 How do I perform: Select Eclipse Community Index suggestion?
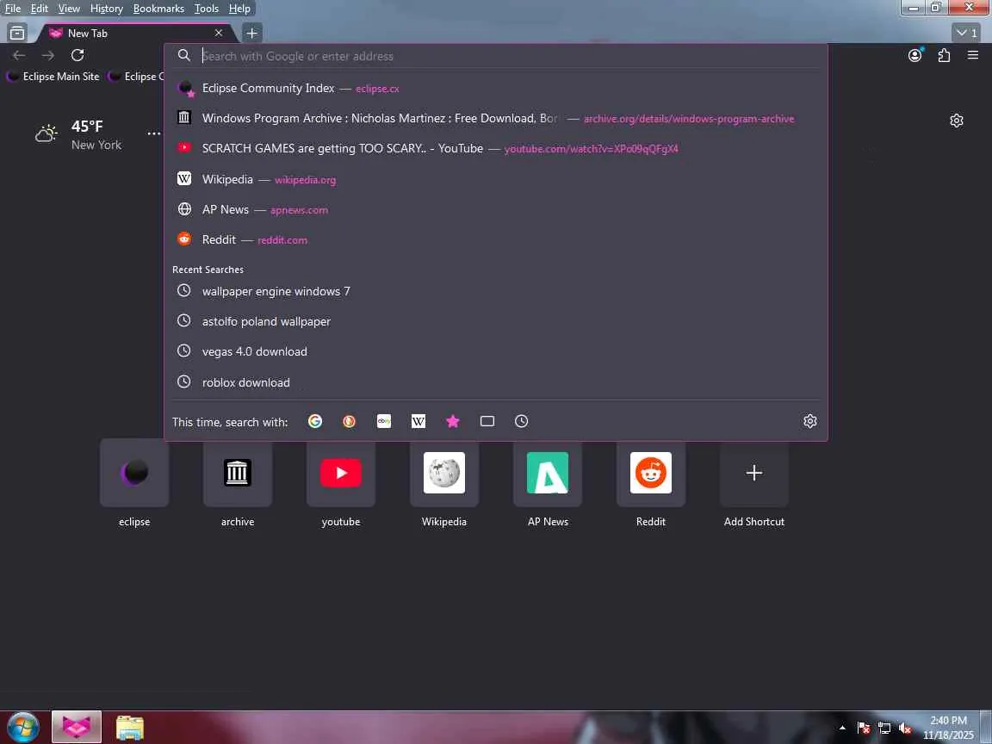(495, 89)
